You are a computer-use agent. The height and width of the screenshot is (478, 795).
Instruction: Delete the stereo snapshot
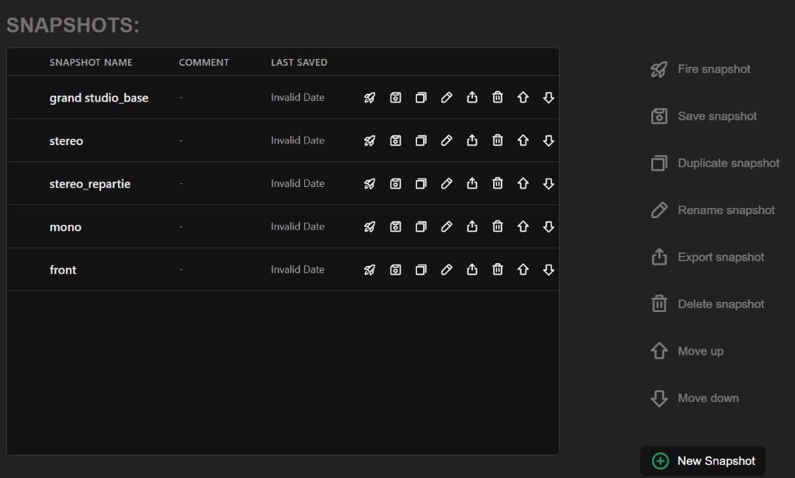[x=498, y=140]
